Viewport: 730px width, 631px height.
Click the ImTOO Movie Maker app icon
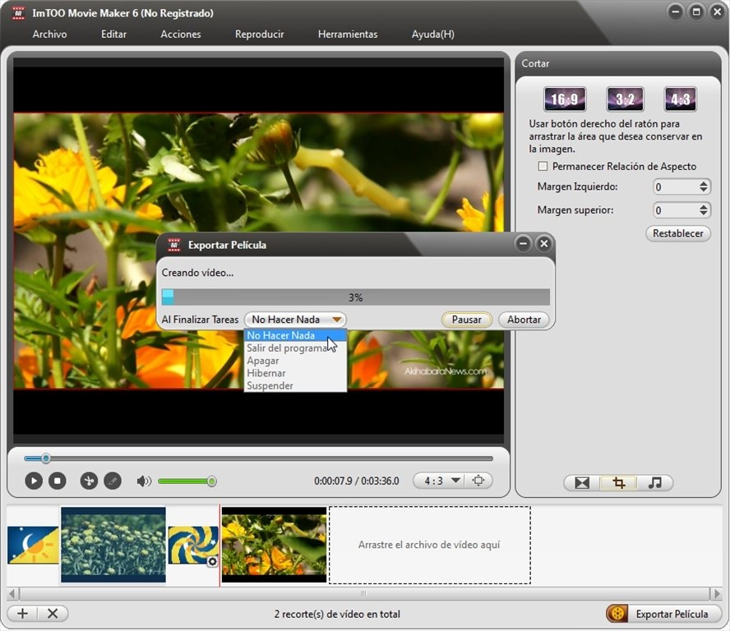click(x=18, y=12)
